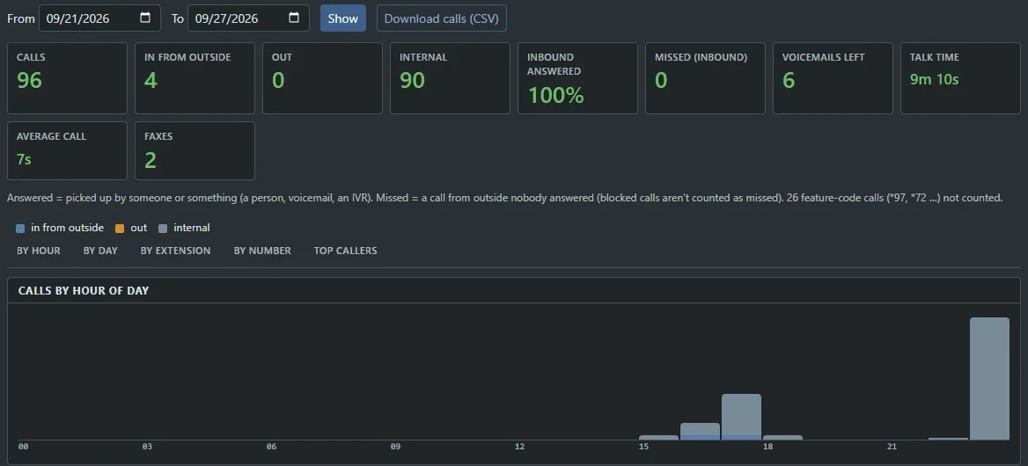Click the 'internal' legend label text
This screenshot has width=1028, height=466.
point(192,228)
